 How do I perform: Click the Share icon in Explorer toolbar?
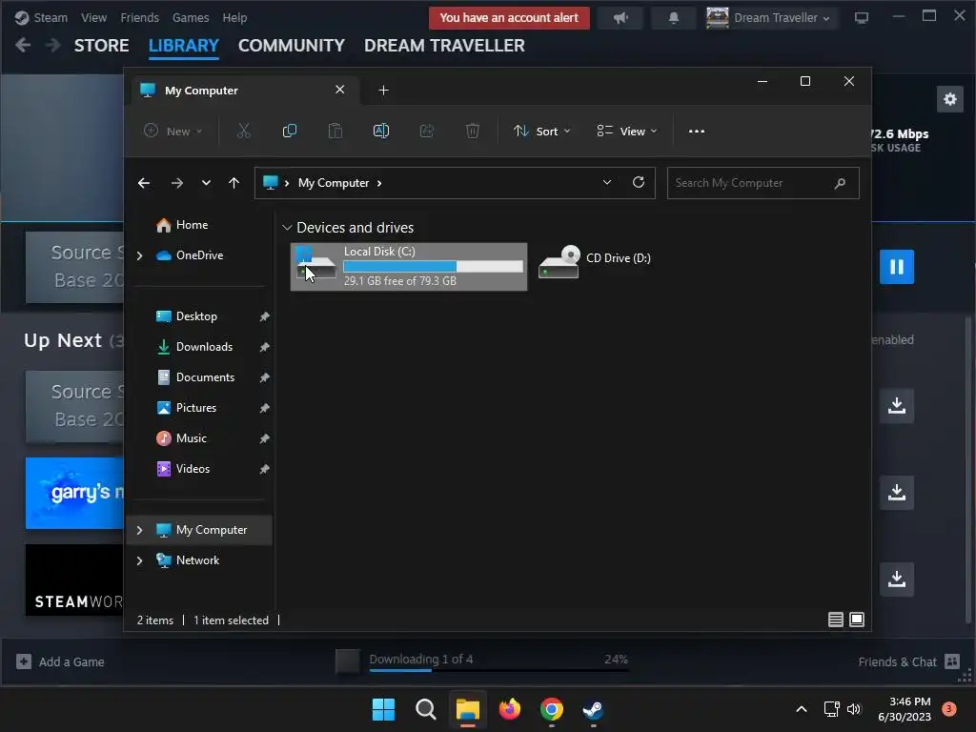(427, 131)
